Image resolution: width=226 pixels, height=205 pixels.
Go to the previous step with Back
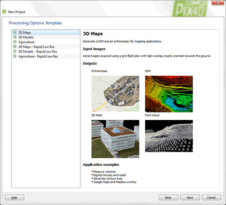pyautogui.click(x=168, y=197)
